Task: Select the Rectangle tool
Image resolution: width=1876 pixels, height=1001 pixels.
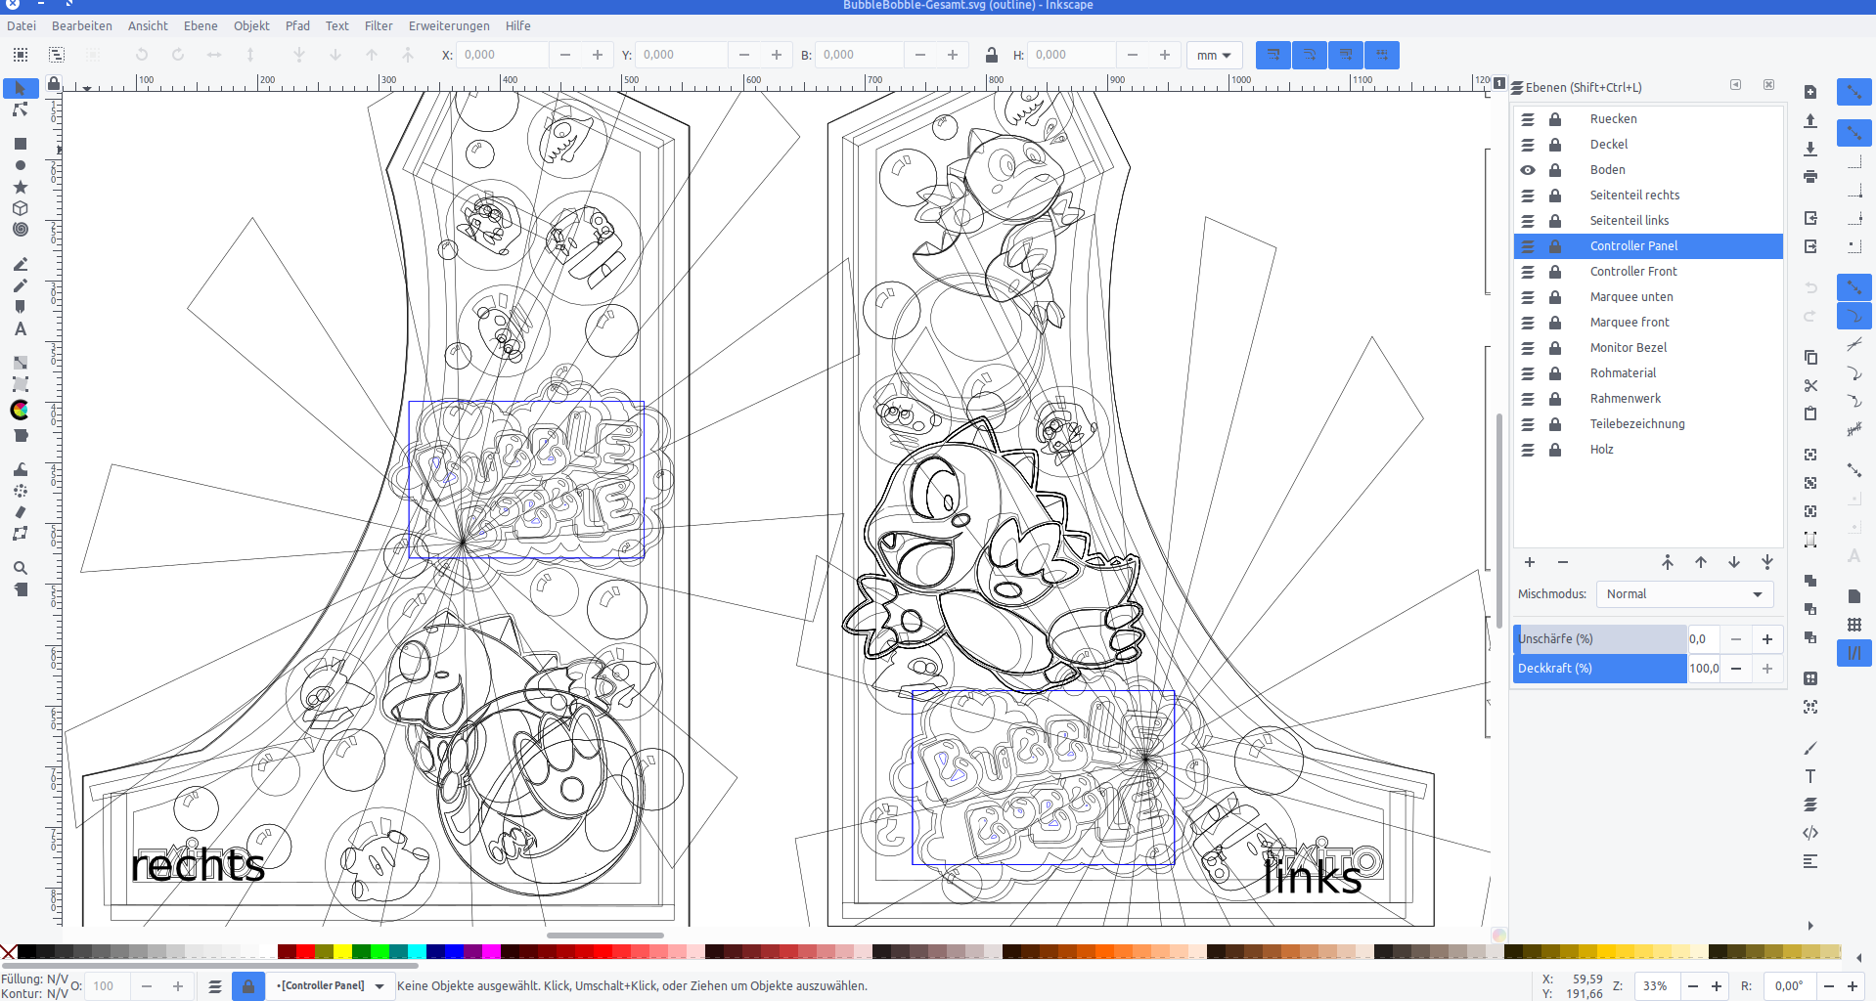Action: [20, 144]
